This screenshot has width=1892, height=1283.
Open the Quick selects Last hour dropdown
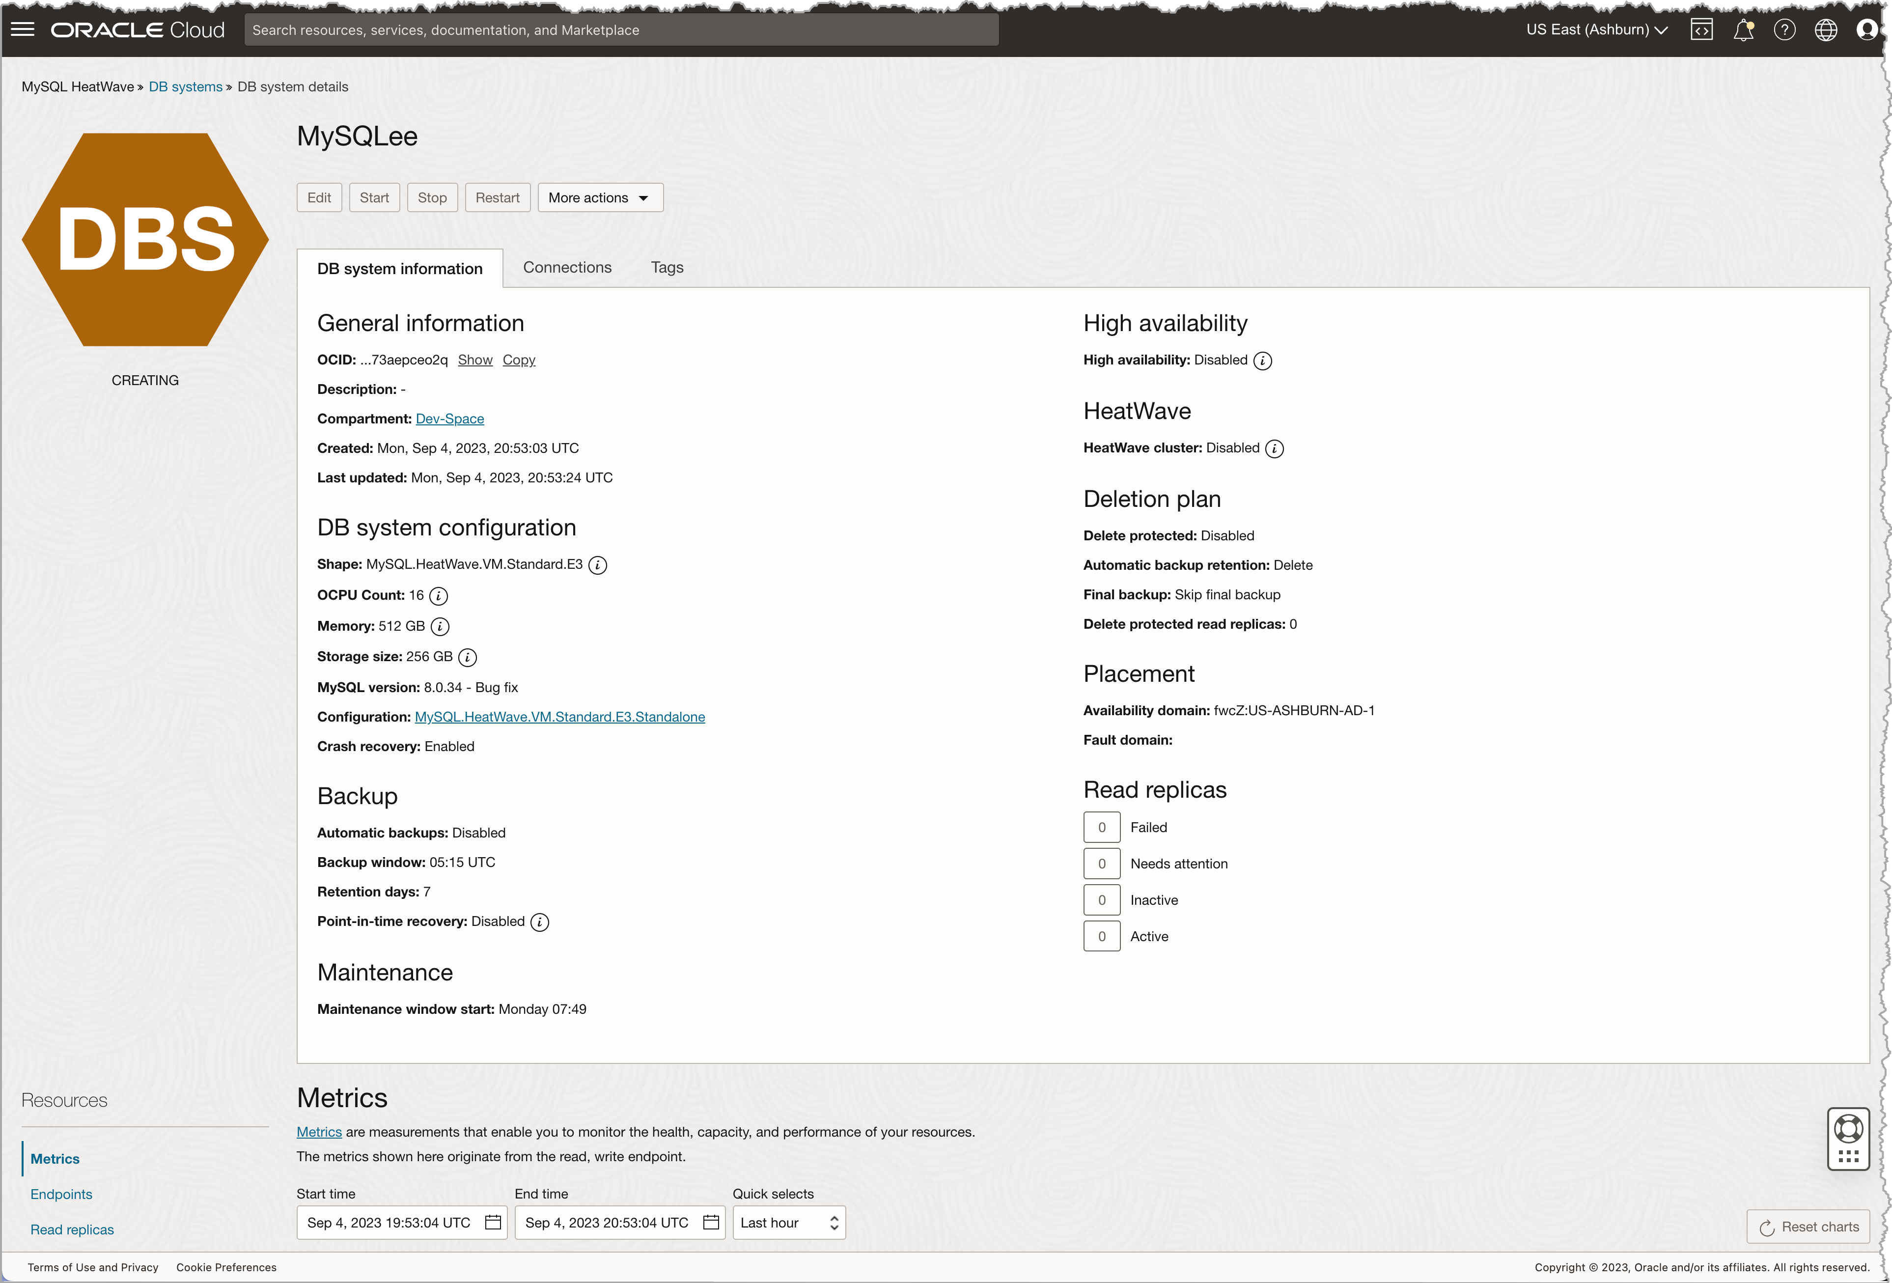click(789, 1223)
